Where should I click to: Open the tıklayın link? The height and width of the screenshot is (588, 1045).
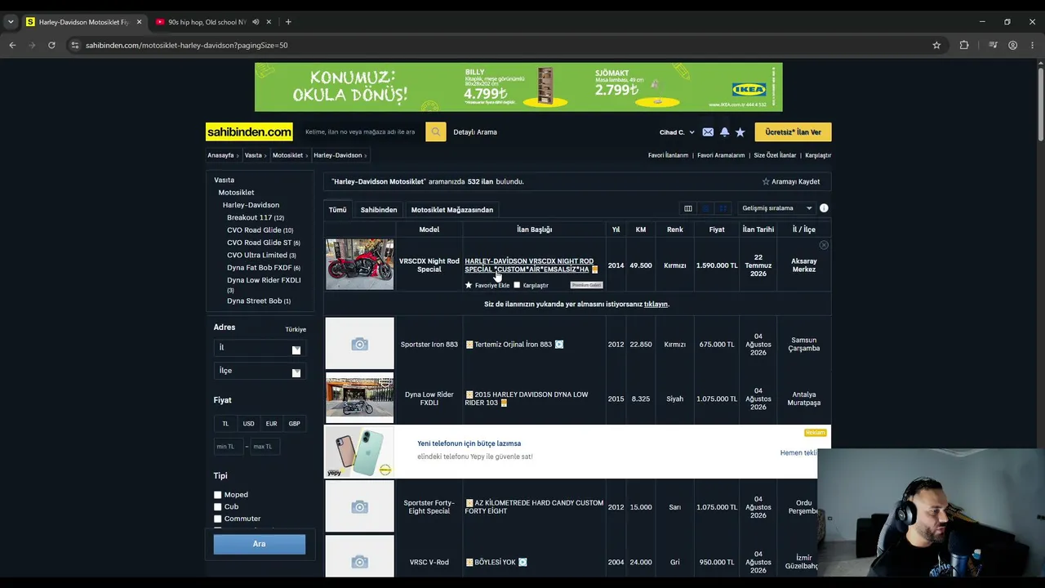click(656, 305)
